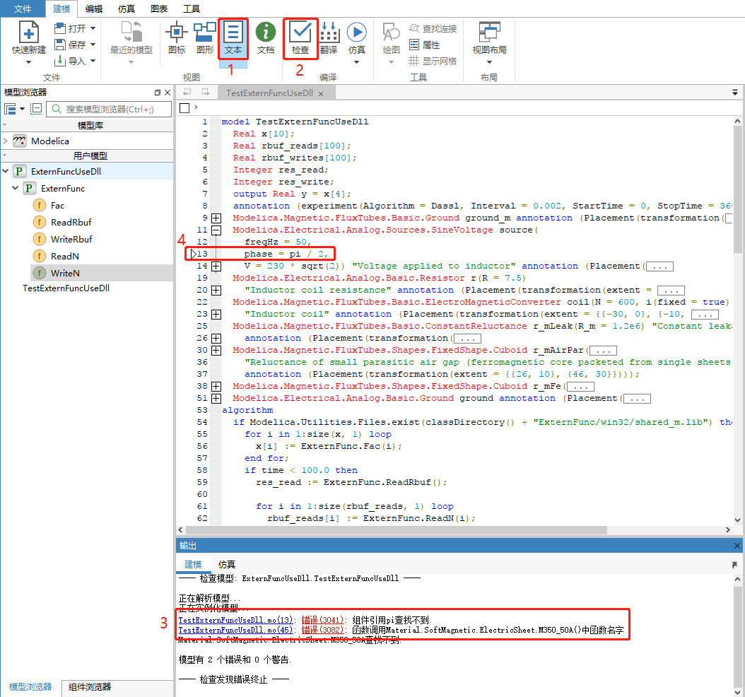Screen dimensions: 745x697
Task: Select the ReadRbuf function in tree
Action: click(71, 223)
